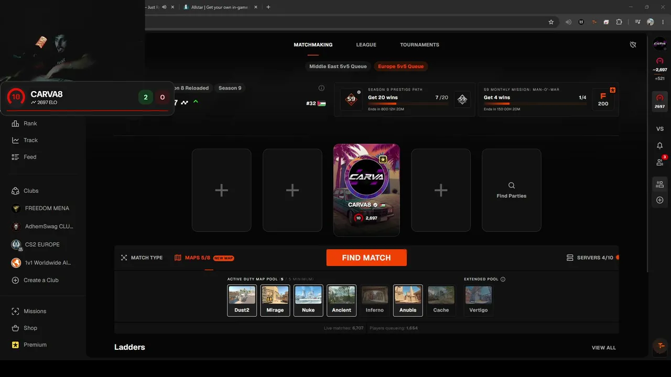Toggle Dust2 map selection
Image resolution: width=671 pixels, height=377 pixels.
242,301
